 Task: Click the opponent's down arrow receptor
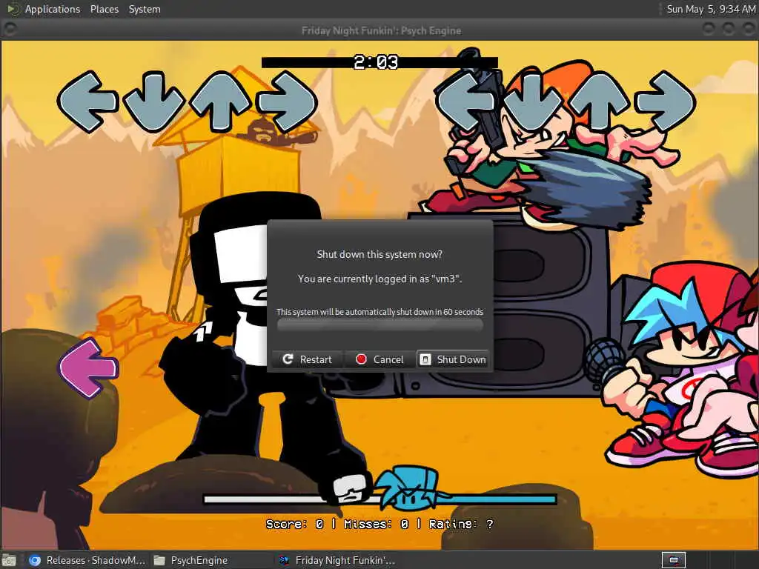click(154, 102)
